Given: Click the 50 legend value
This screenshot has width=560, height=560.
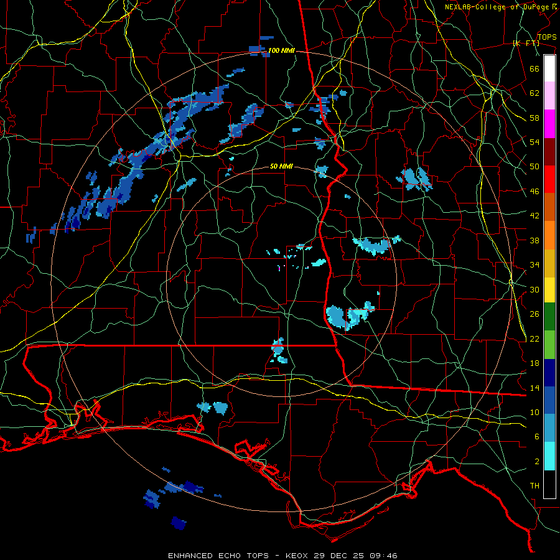Looking at the screenshot, I should [x=534, y=167].
